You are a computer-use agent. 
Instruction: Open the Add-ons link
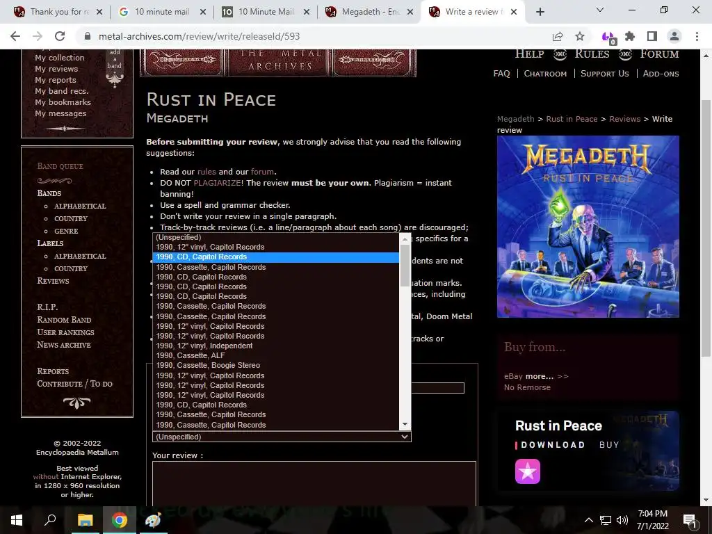click(x=661, y=74)
